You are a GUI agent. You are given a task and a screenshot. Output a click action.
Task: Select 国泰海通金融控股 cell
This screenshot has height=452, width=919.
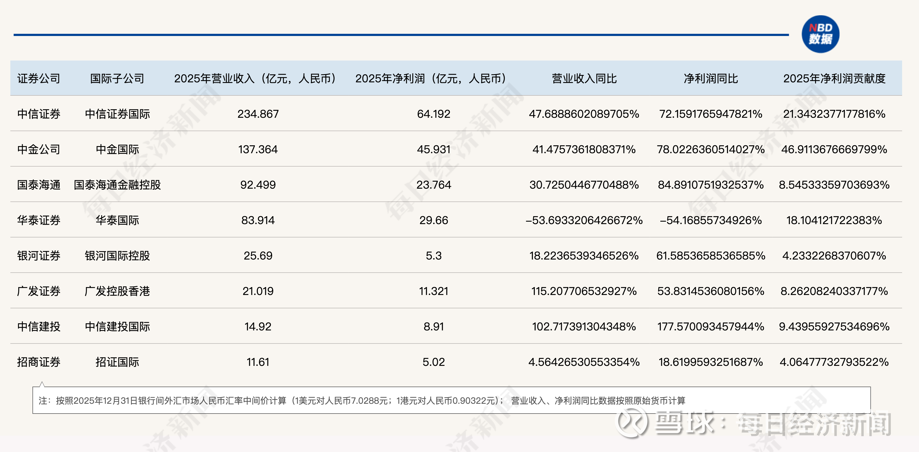click(117, 185)
